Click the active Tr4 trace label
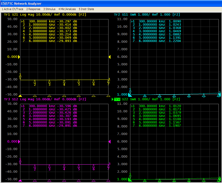 117,99
